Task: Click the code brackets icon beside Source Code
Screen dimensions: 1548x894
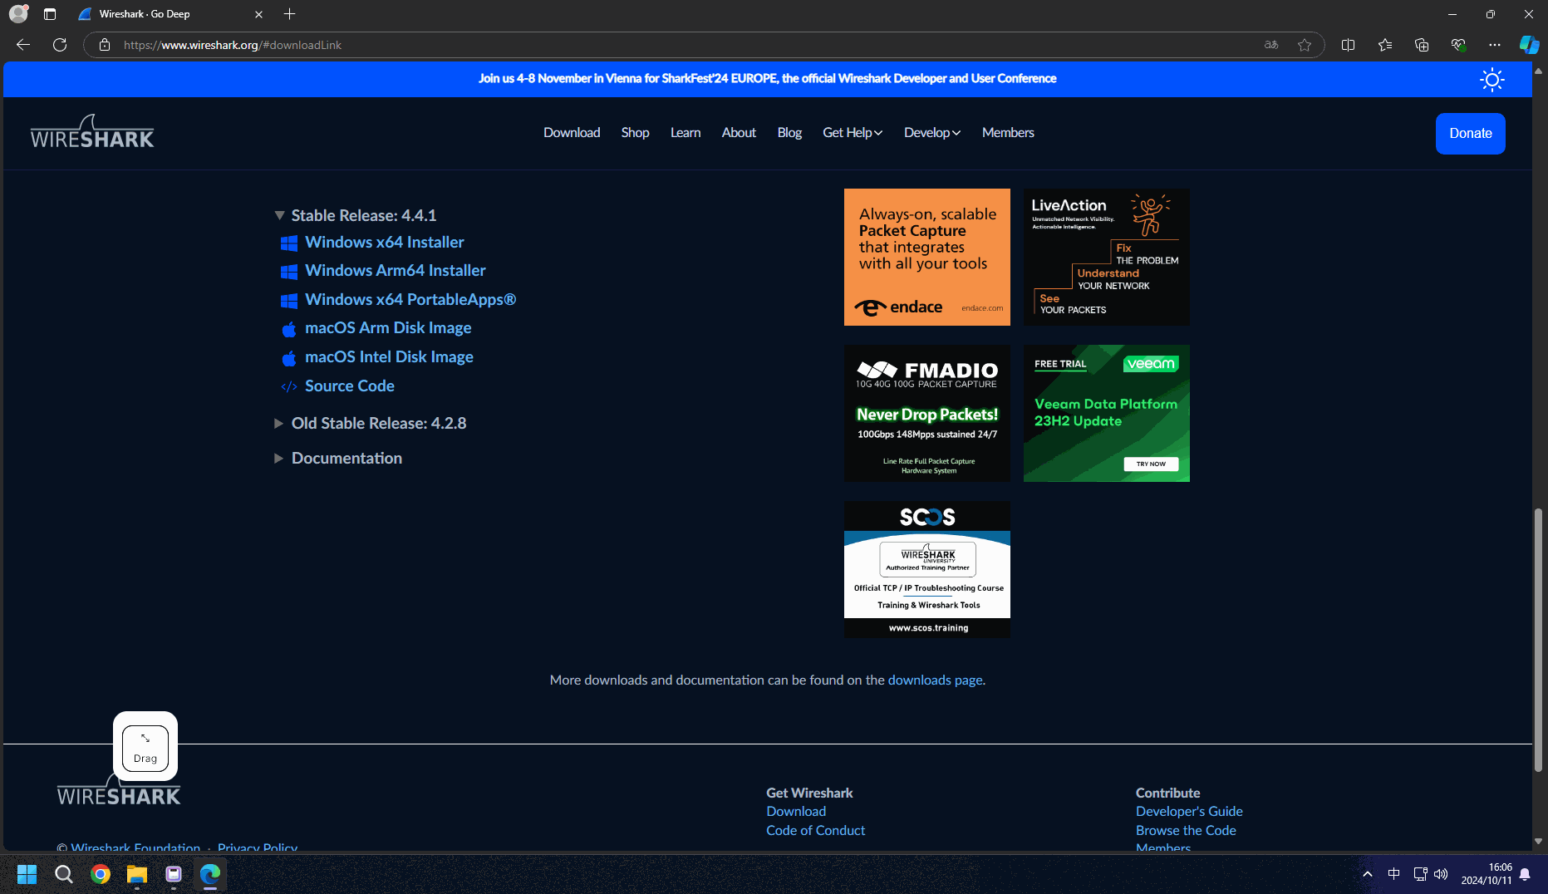Action: pos(289,386)
